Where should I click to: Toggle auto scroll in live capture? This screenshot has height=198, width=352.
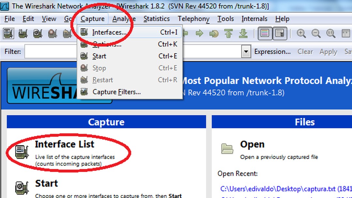click(279, 33)
